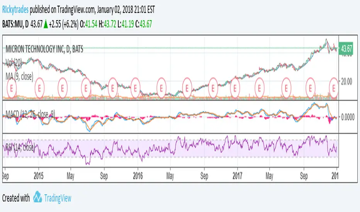
Task: Click the 2017 label on time axis
Action: coord(237,176)
